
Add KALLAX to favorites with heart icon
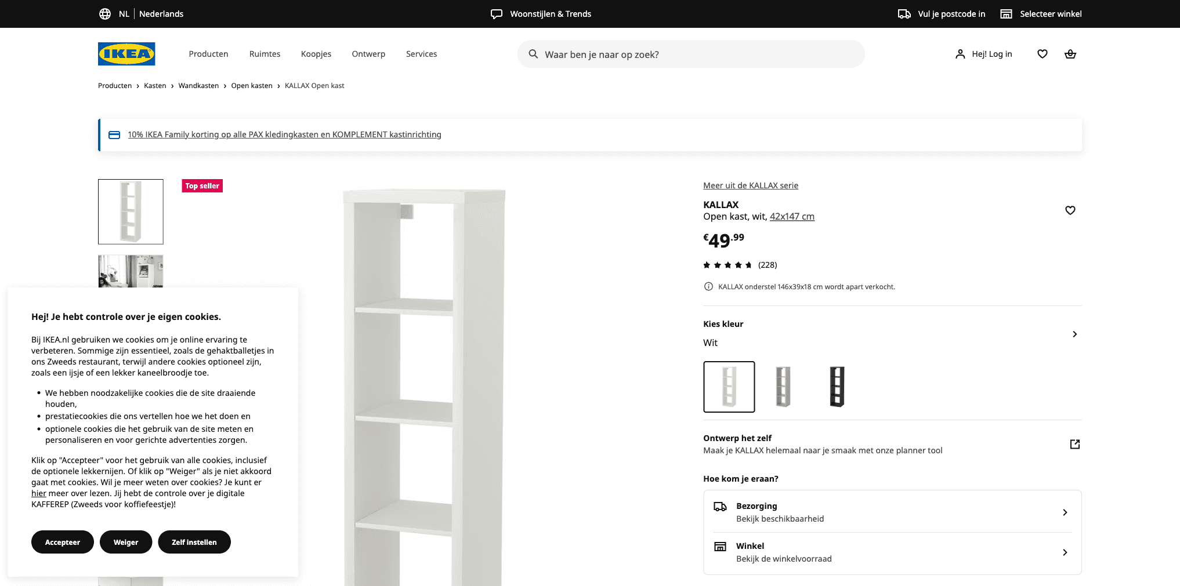(1070, 210)
